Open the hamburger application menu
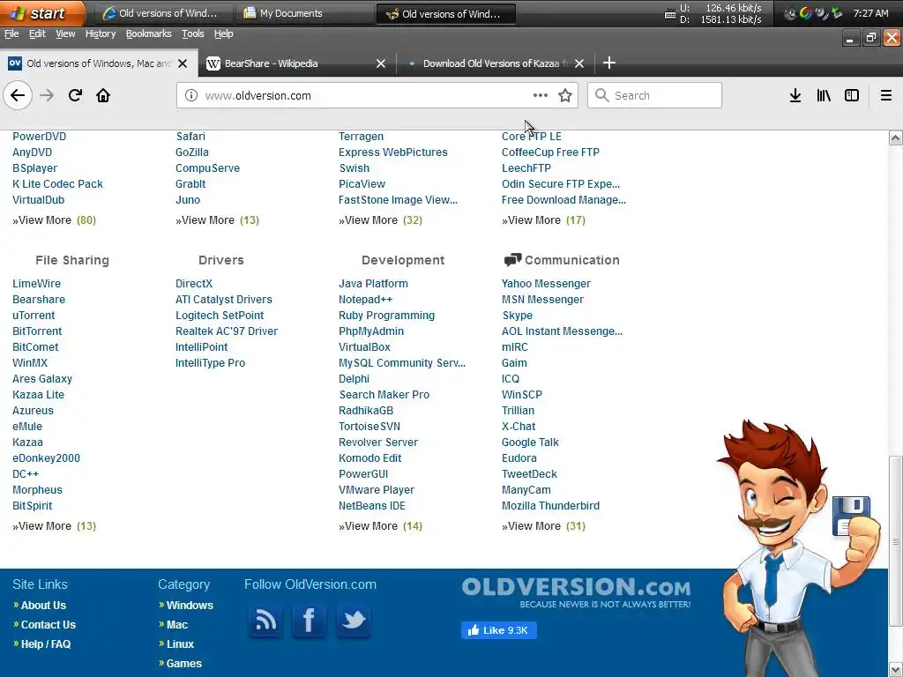 [x=886, y=95]
